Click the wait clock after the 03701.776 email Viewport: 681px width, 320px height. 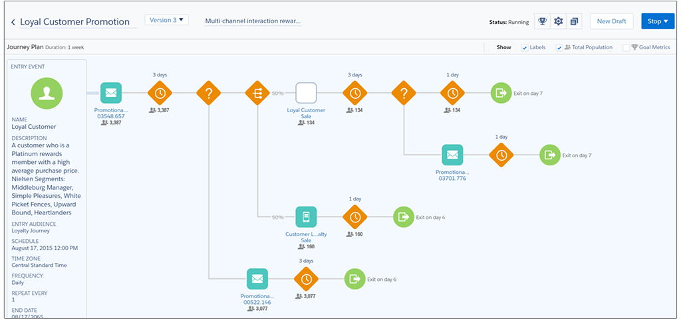tap(501, 155)
